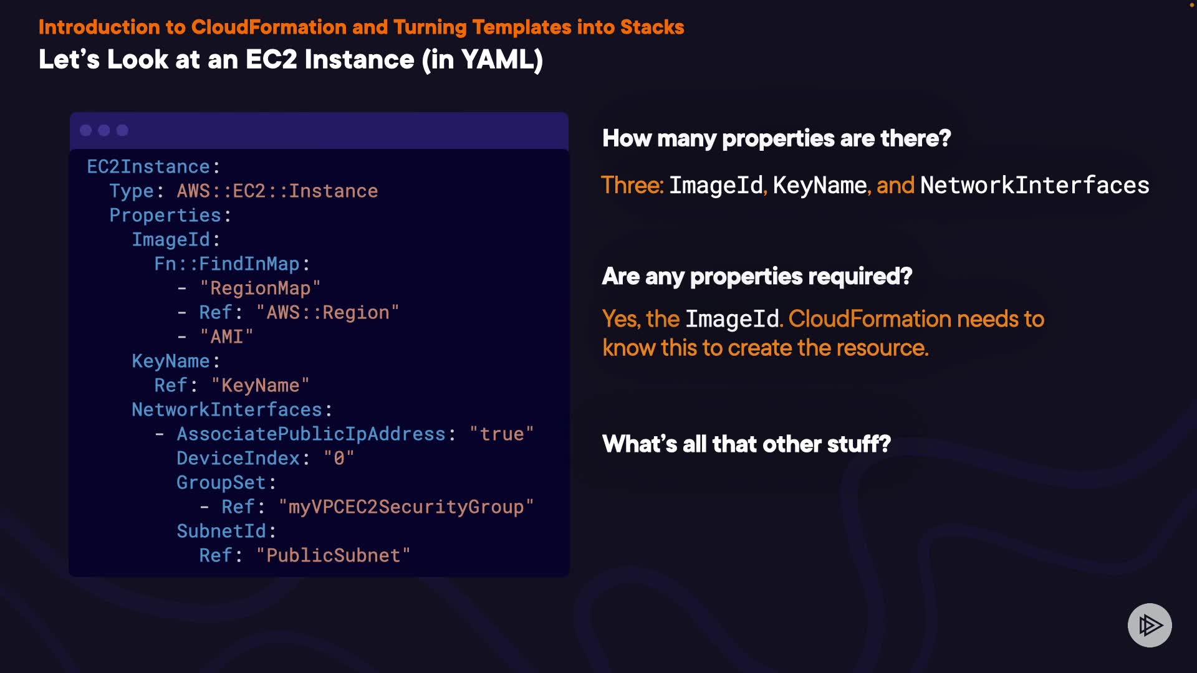Image resolution: width=1197 pixels, height=673 pixels.
Task: Click the "myVPCEC2SecurityGroup" reference string
Action: tap(406, 507)
